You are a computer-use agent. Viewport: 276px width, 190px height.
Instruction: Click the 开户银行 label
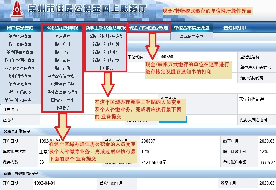(11, 109)
